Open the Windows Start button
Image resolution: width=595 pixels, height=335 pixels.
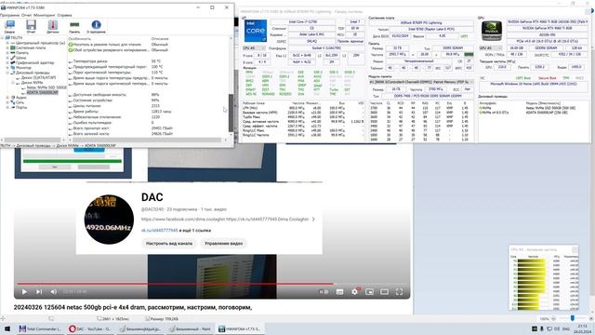click(7, 328)
